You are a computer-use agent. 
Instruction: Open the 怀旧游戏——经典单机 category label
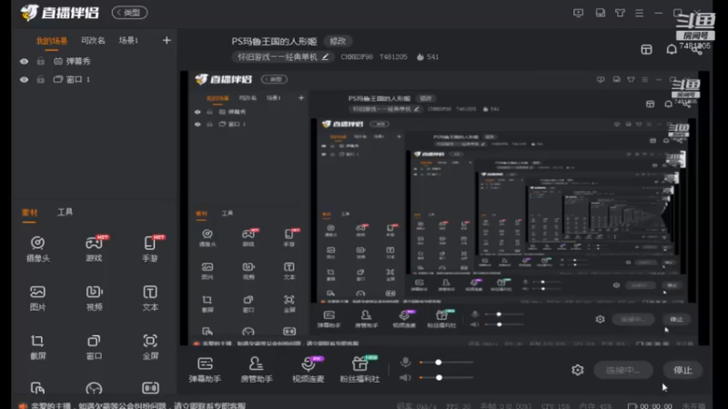click(x=278, y=56)
